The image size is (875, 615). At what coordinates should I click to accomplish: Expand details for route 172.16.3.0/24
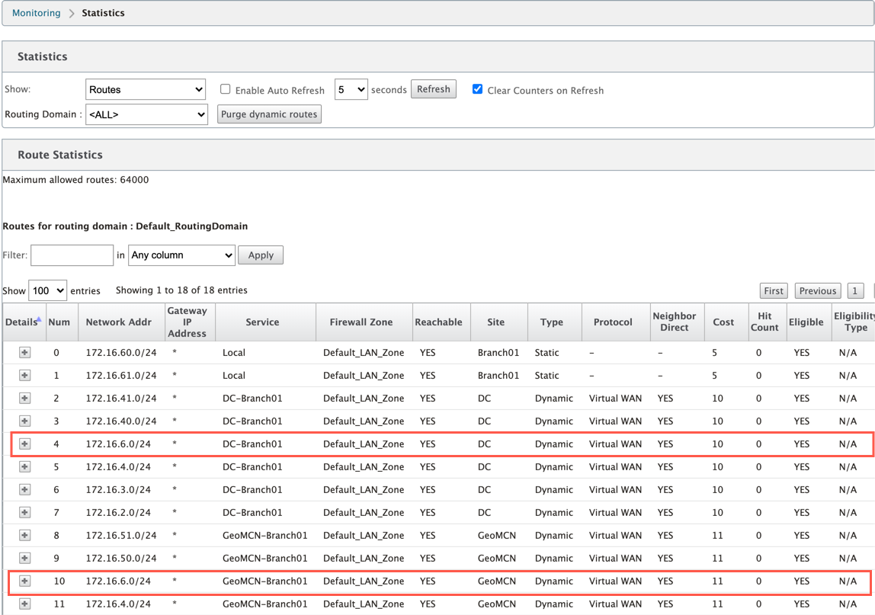point(24,489)
